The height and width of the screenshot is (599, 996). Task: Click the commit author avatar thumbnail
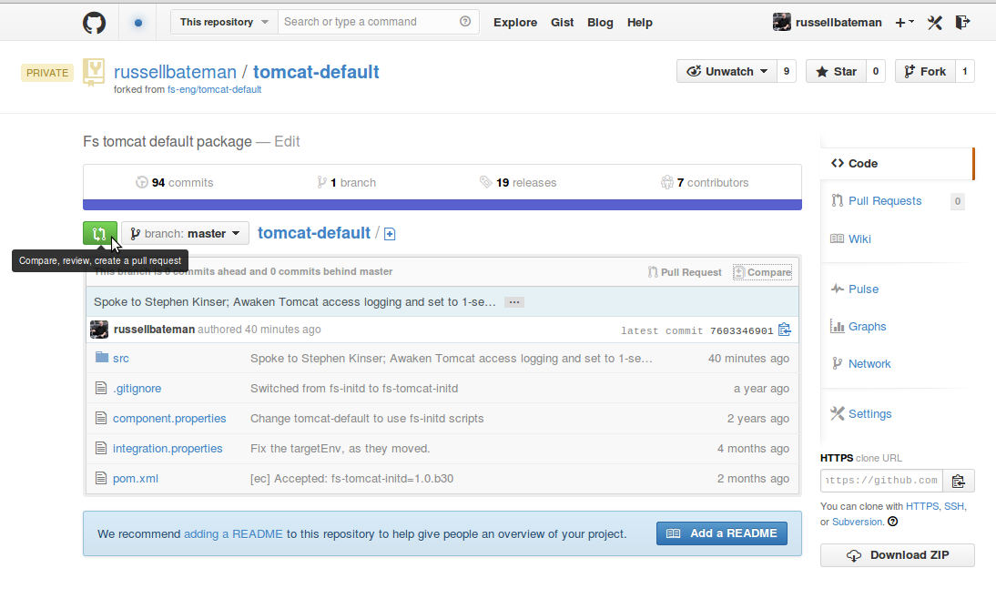coord(99,329)
